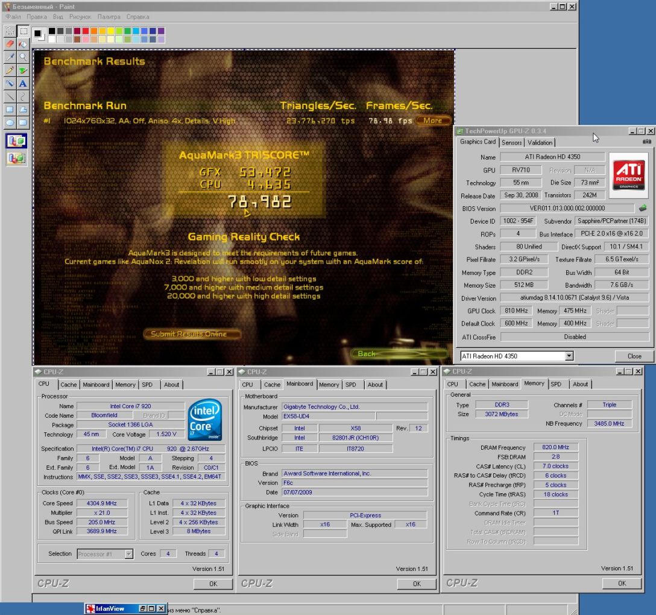Open the Вид menu in Paint

pos(58,17)
